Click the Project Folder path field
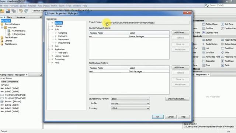236x133 pixels. (x=147, y=23)
